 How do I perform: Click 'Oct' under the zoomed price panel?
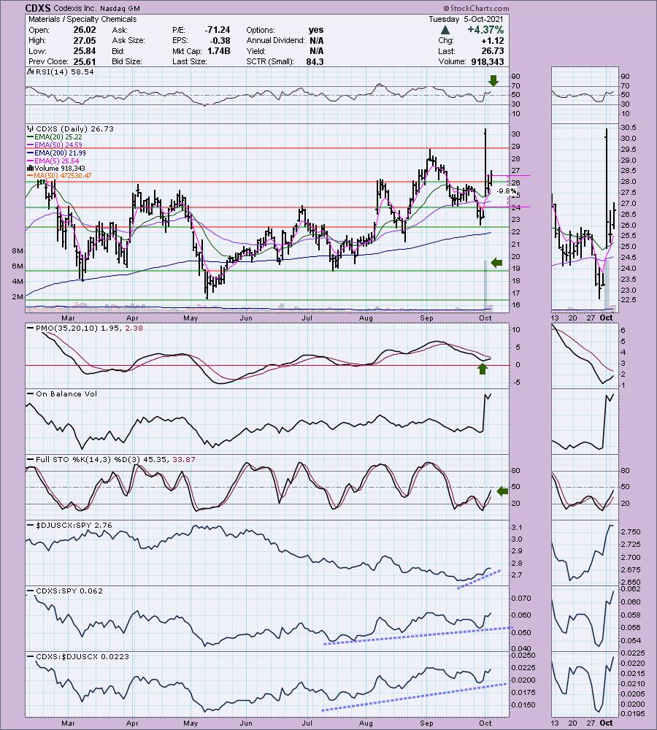pyautogui.click(x=606, y=318)
